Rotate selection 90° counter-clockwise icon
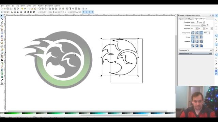Viewport: 218px width, 122px height. (x=12, y=12)
